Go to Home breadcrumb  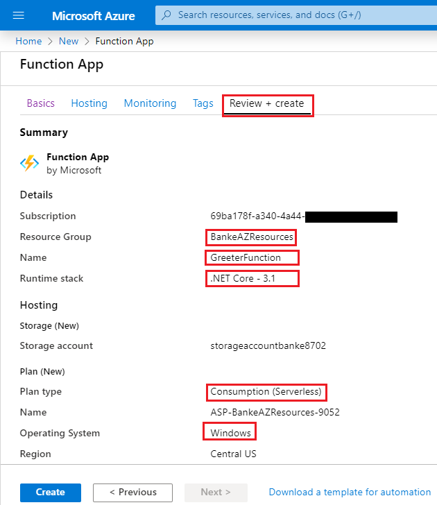[x=28, y=41]
